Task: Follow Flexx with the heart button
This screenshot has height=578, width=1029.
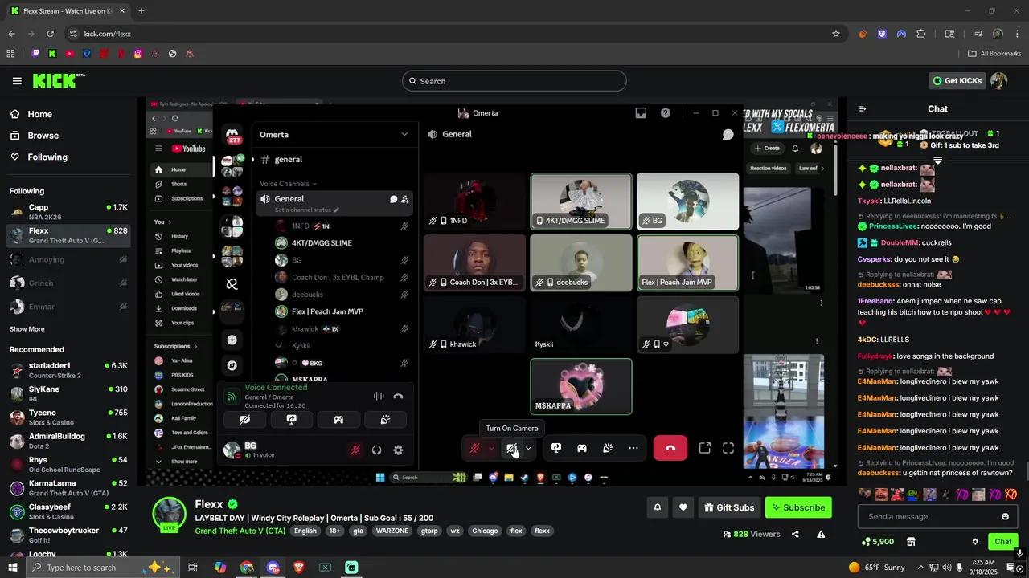Action: [x=683, y=507]
